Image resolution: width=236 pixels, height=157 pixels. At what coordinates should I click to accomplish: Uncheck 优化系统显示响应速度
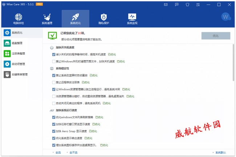tap(54, 138)
